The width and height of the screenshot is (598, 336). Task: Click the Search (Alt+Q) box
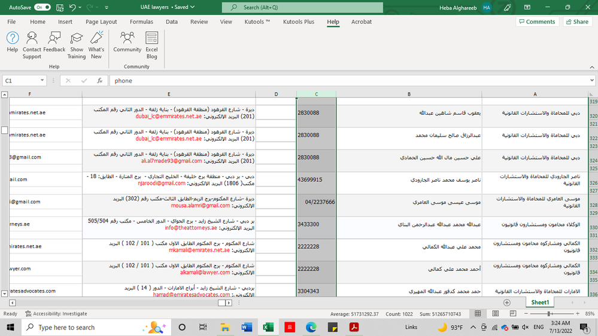tap(302, 7)
